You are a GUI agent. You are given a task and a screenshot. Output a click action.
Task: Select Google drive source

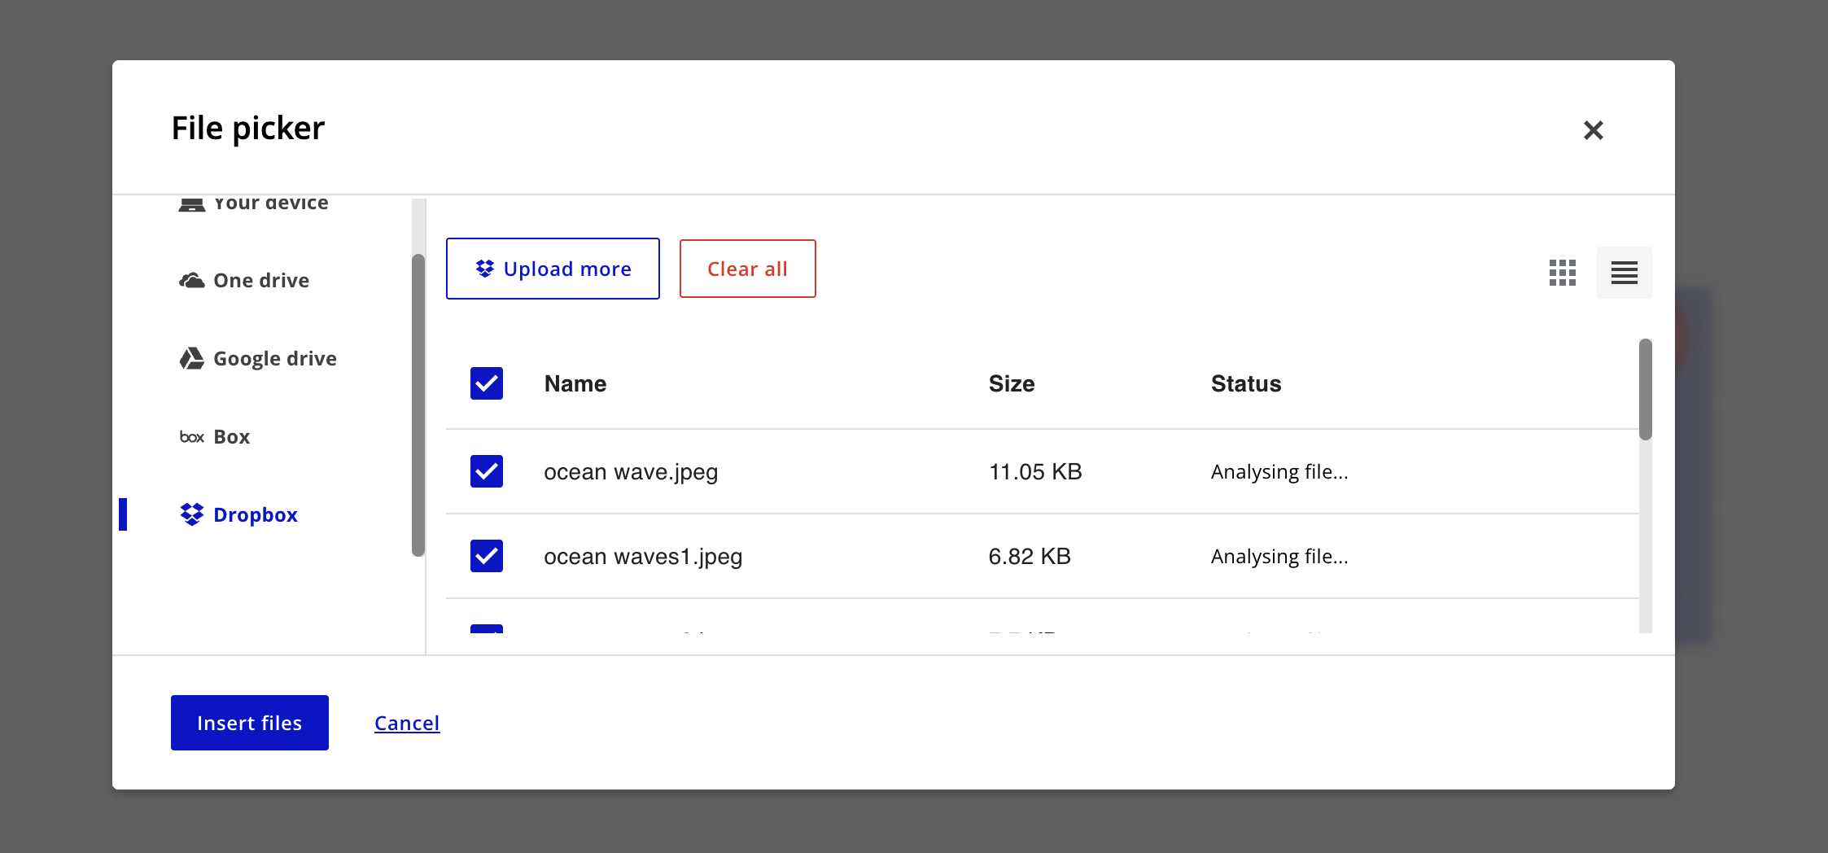coord(274,359)
